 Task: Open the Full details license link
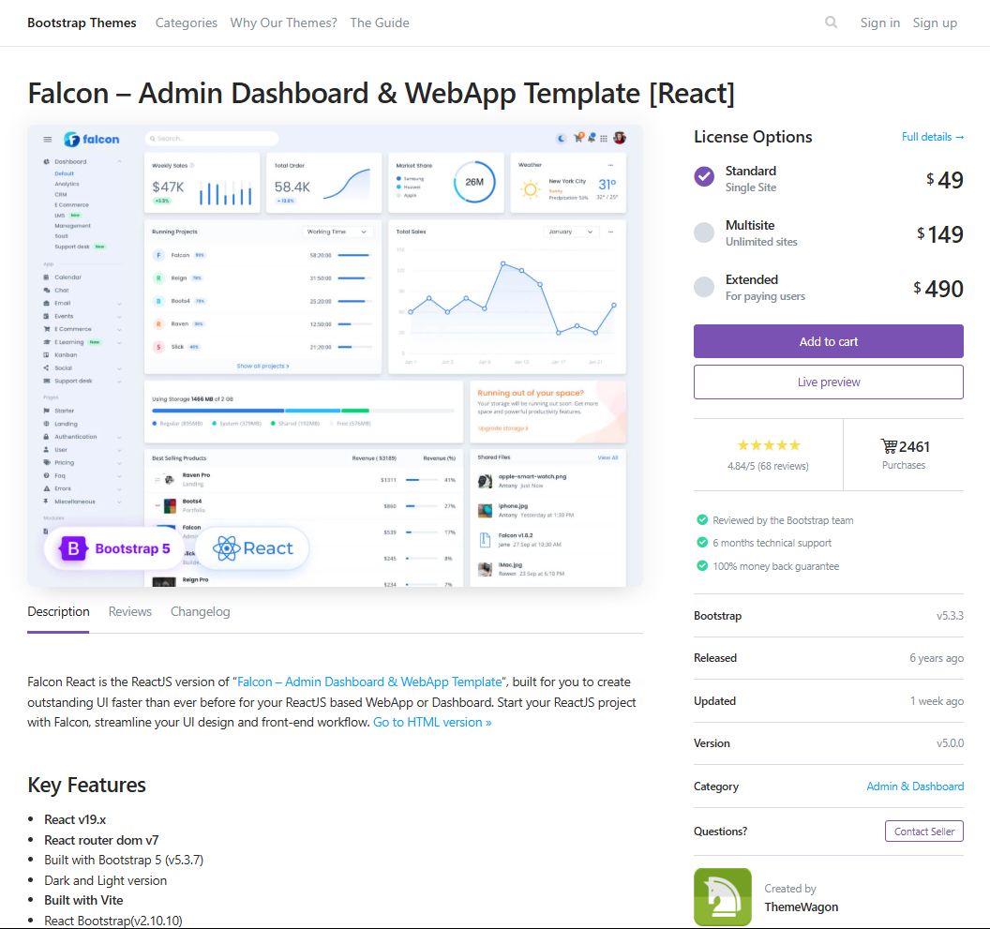(933, 137)
